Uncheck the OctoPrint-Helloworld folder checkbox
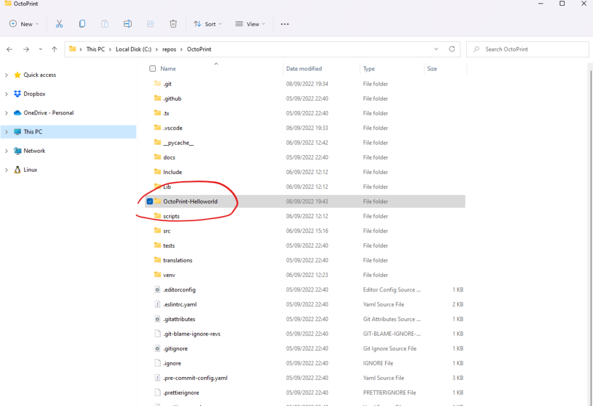Screen dimensions: 593x406 click(x=150, y=201)
